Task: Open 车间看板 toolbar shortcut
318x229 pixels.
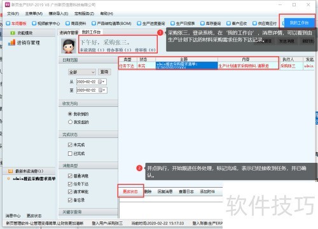Action: click(17, 24)
